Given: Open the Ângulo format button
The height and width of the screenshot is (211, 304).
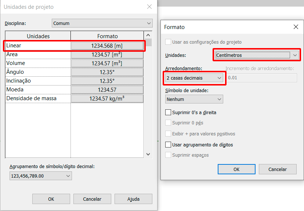Looking at the screenshot, I should [x=107, y=72].
